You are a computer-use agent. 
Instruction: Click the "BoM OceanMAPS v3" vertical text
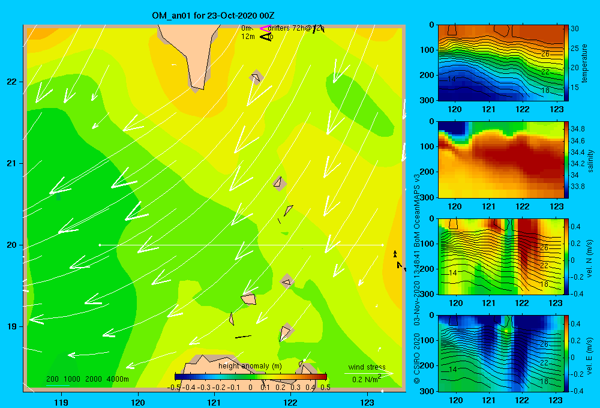417,210
